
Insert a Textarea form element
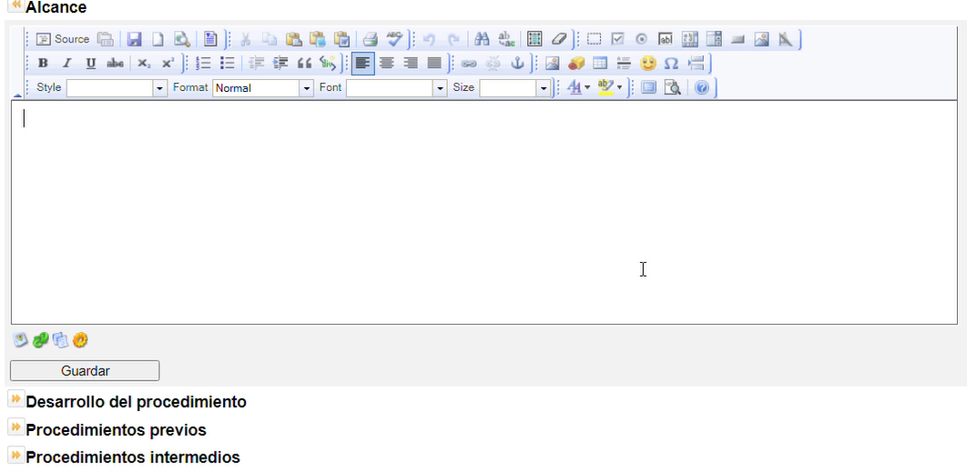pyautogui.click(x=690, y=39)
